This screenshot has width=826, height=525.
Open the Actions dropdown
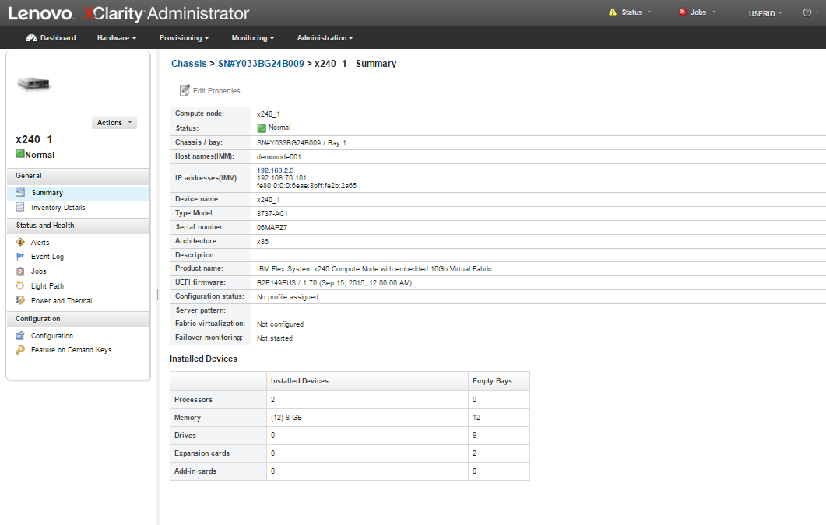(x=114, y=123)
